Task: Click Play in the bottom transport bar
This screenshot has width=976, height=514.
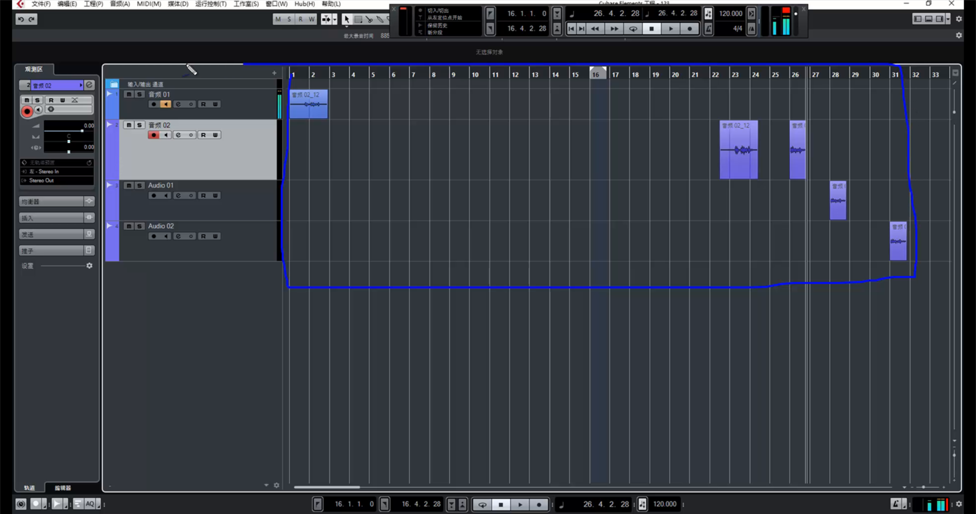Action: tap(520, 504)
